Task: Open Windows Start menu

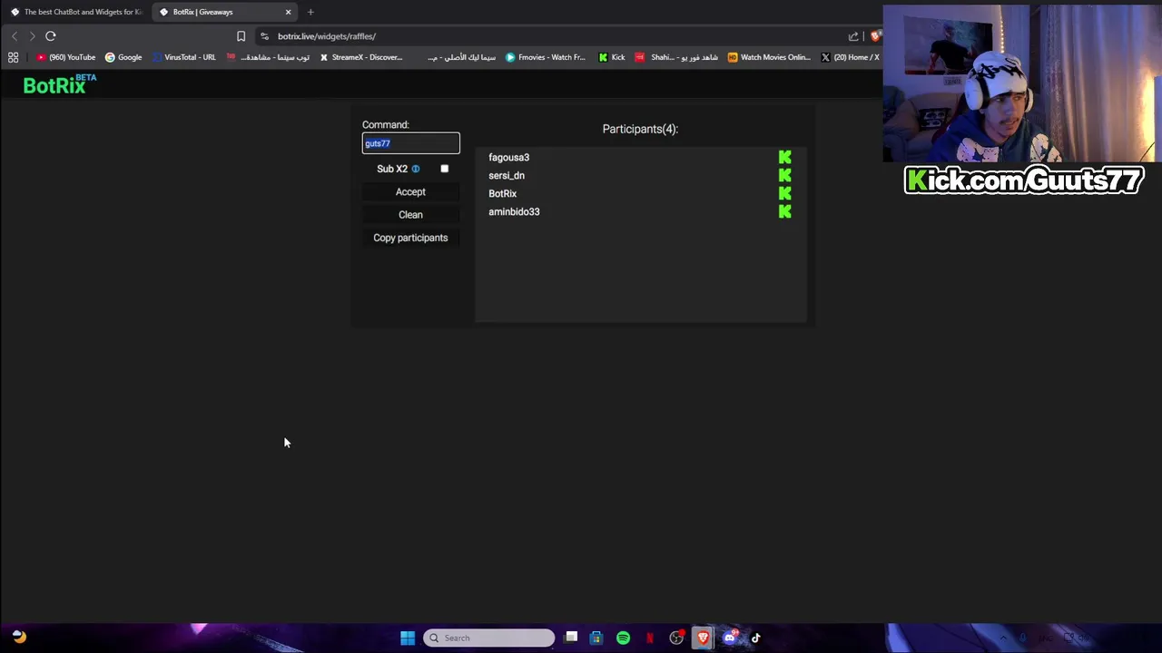Action: pos(408,638)
